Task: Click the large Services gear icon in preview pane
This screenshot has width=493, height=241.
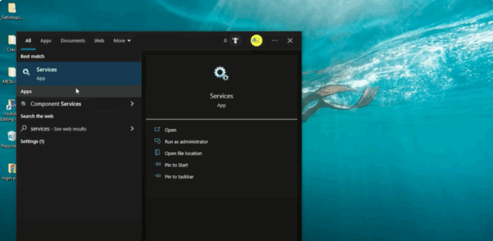Action: tap(221, 74)
